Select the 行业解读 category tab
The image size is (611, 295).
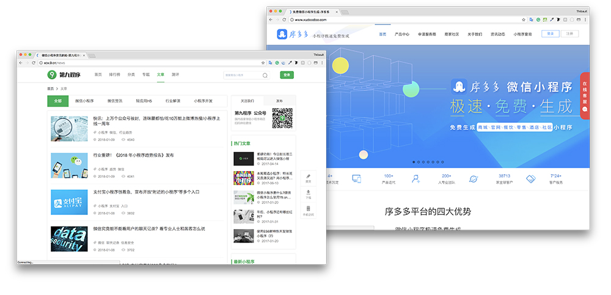tap(173, 101)
